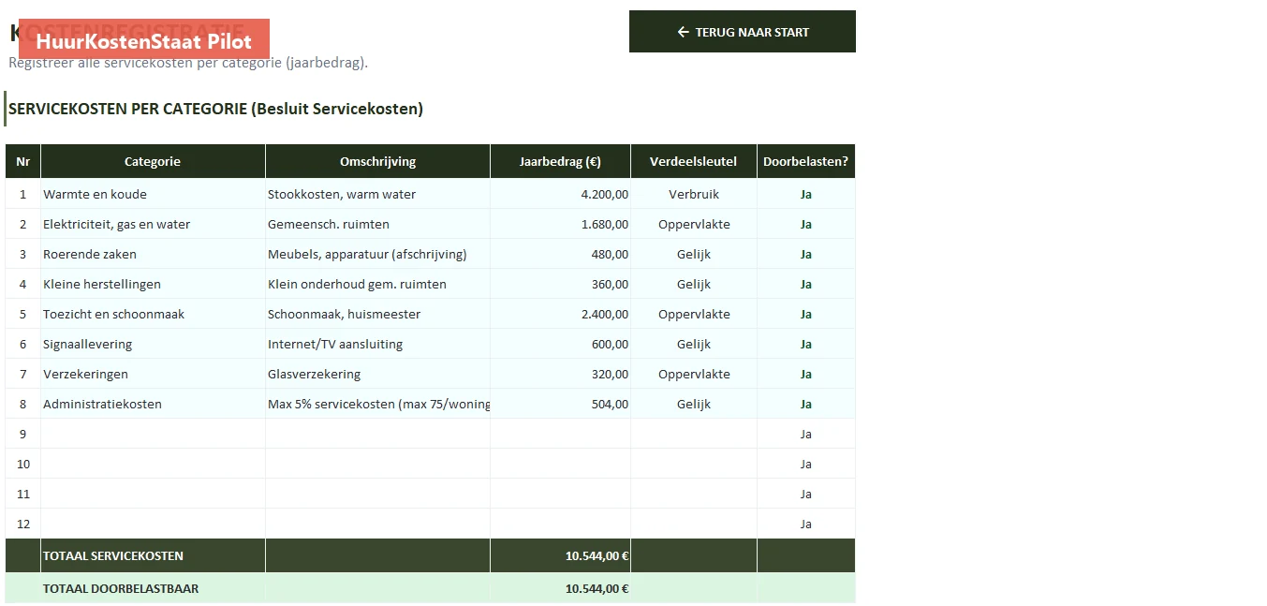
Task: Open the Oppervlakte key for Verzekeringen
Action: tap(694, 374)
